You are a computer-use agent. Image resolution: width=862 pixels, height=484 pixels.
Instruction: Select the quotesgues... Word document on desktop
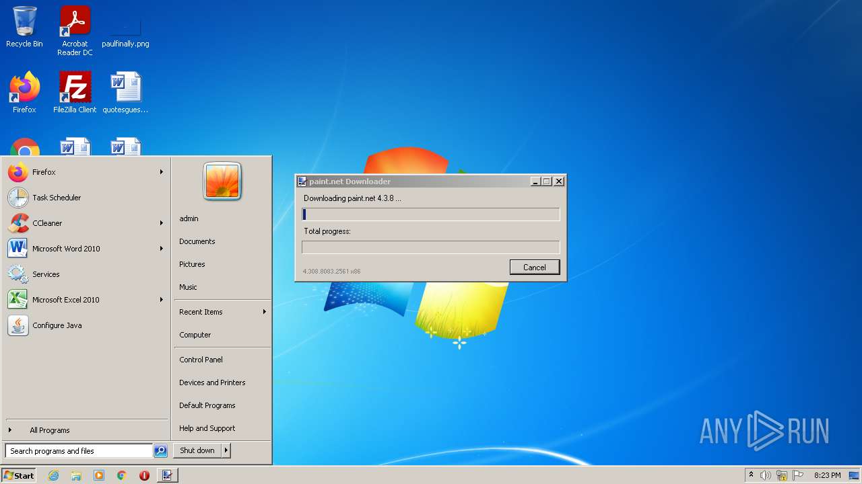[x=125, y=93]
